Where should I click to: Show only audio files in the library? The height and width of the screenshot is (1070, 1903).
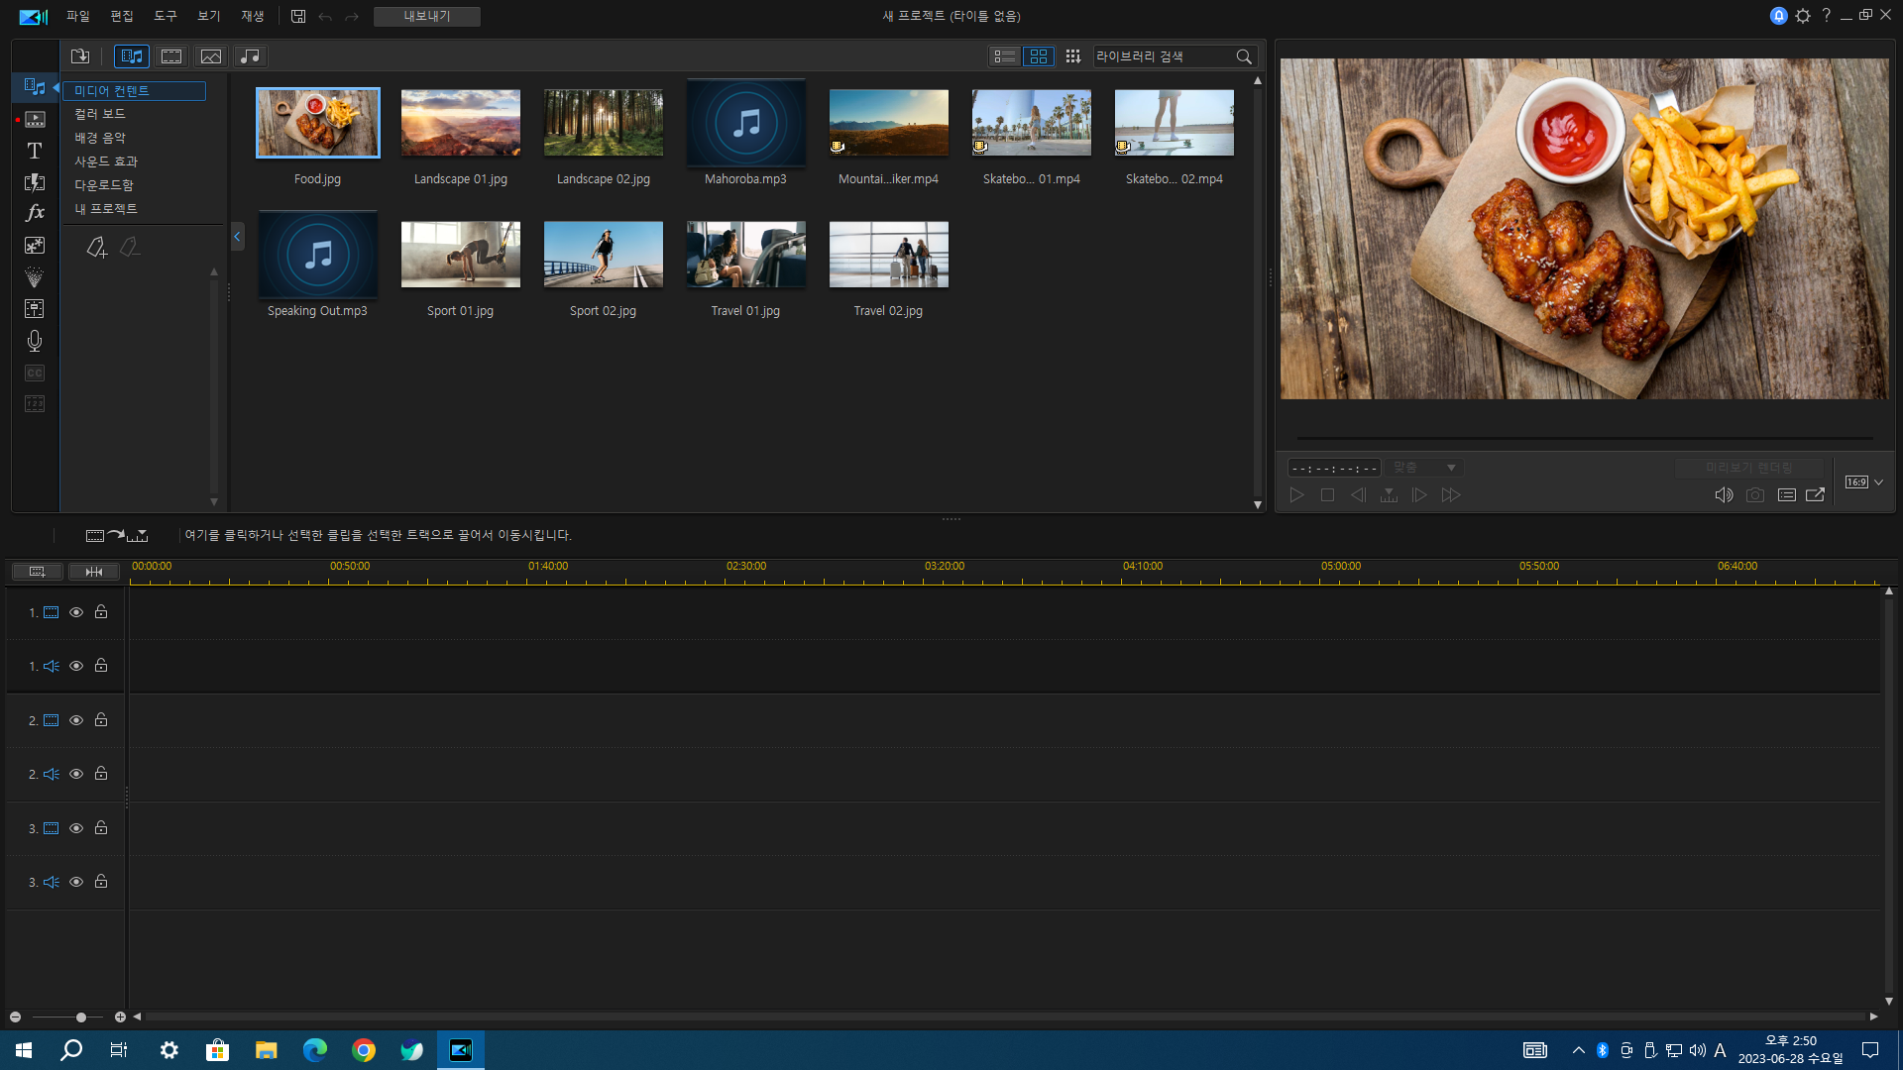(250, 56)
